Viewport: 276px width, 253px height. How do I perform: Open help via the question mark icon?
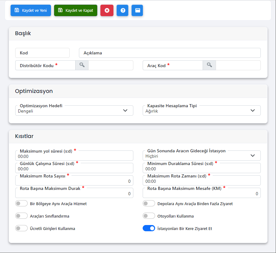(x=122, y=10)
